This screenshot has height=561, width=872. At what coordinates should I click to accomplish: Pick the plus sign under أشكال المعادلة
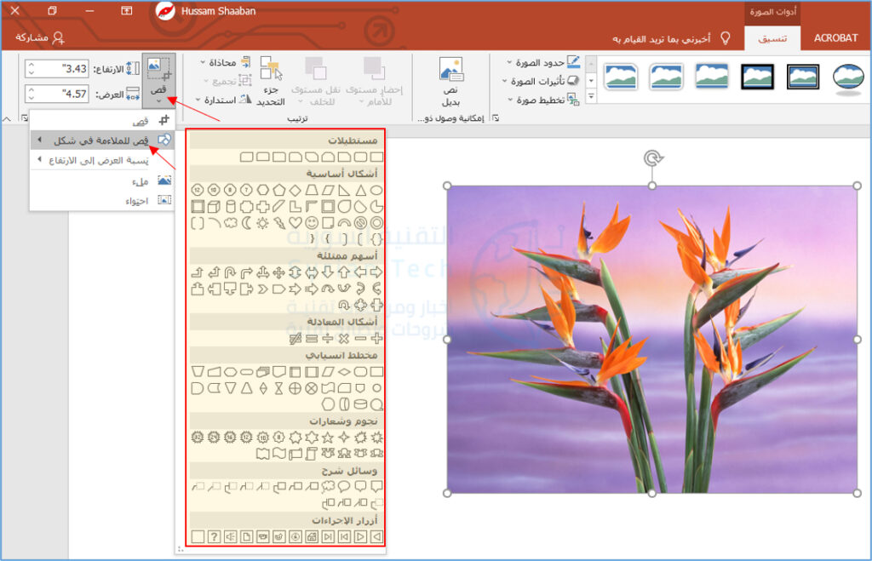tap(376, 338)
